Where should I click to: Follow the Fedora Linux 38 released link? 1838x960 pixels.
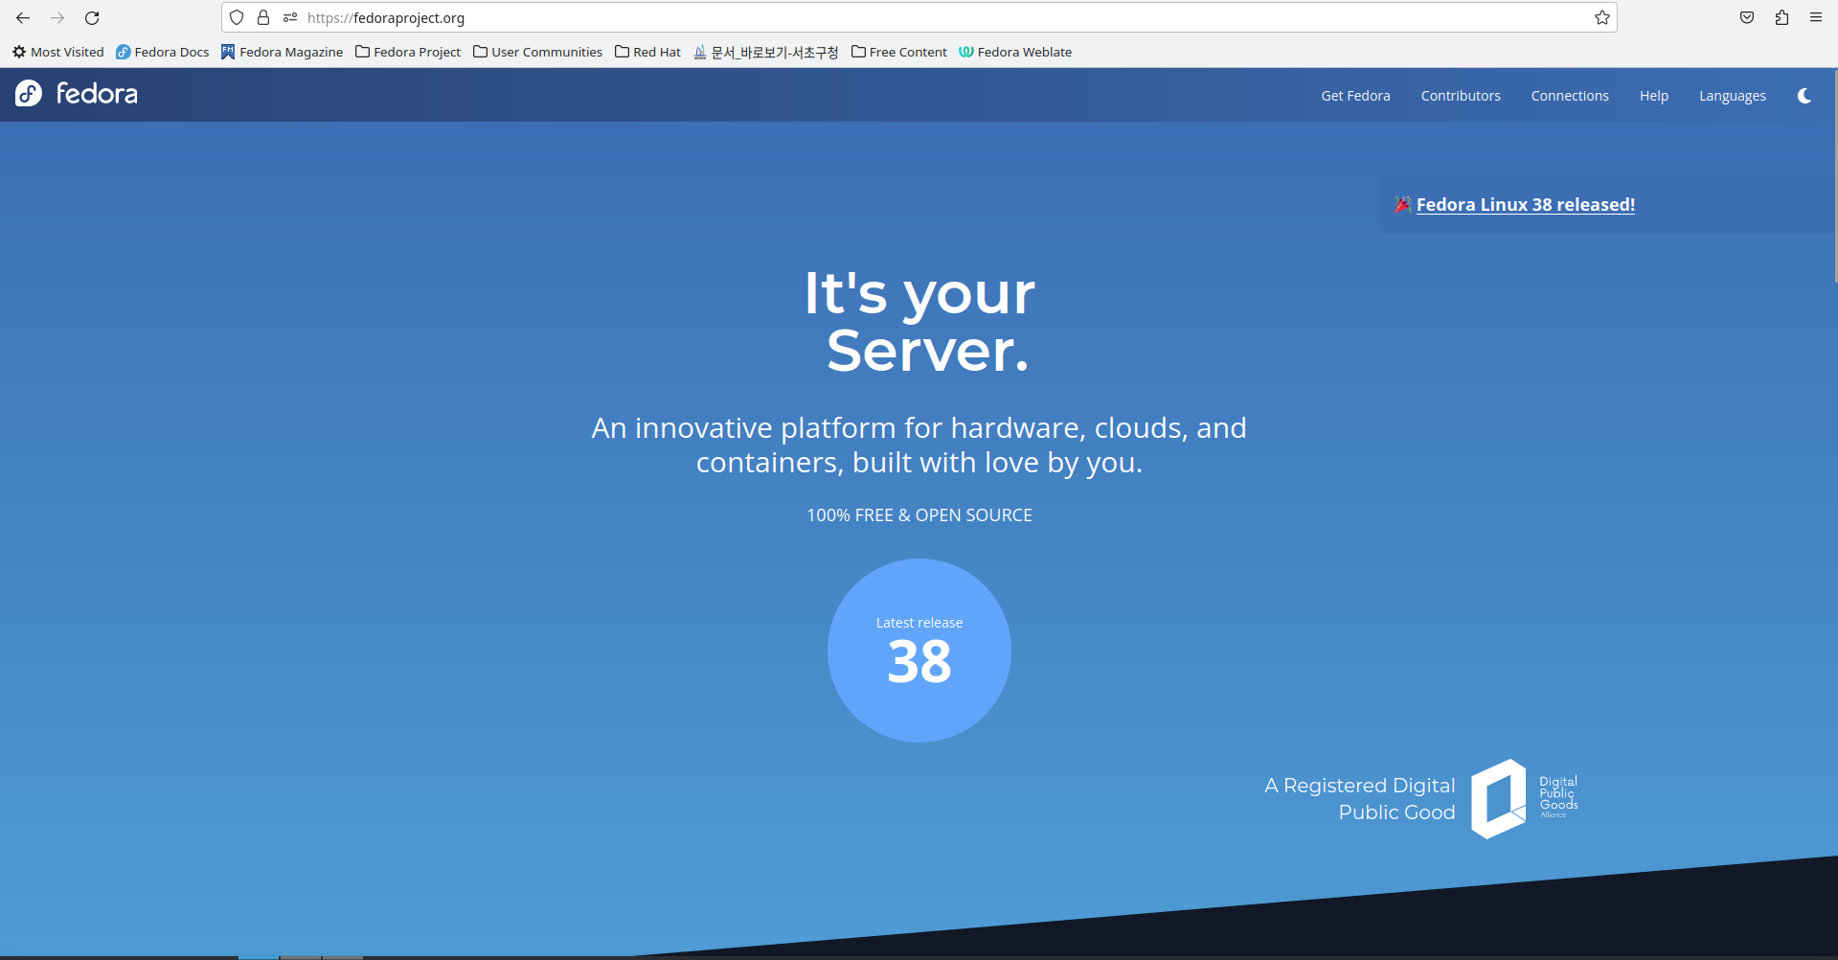click(x=1525, y=204)
